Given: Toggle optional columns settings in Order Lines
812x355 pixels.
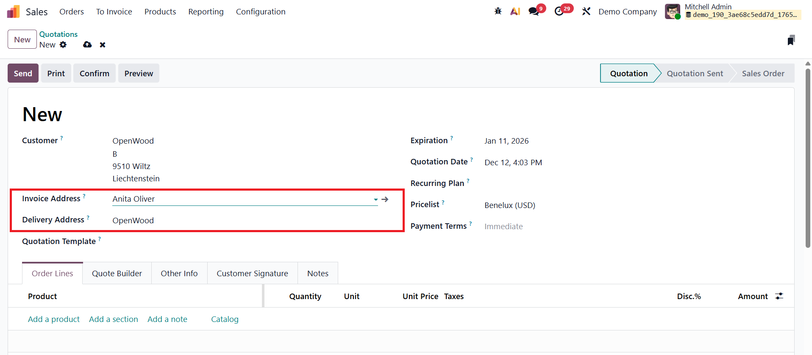Looking at the screenshot, I should pyautogui.click(x=779, y=296).
